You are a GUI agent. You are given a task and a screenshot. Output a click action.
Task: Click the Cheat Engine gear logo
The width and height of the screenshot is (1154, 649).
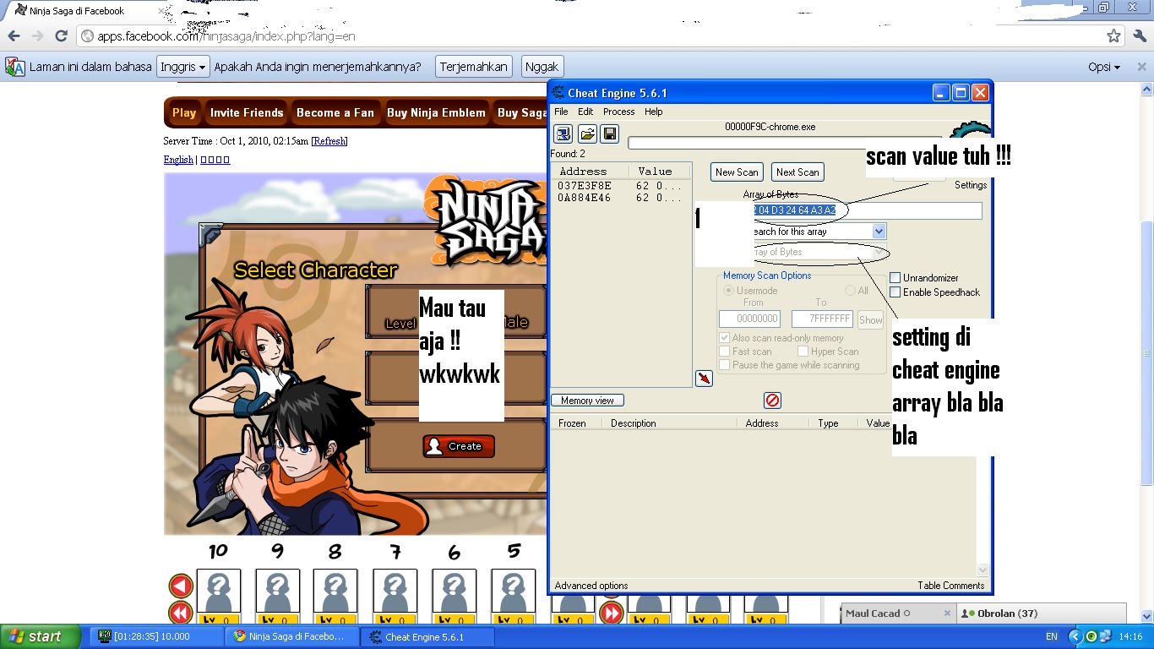[970, 131]
